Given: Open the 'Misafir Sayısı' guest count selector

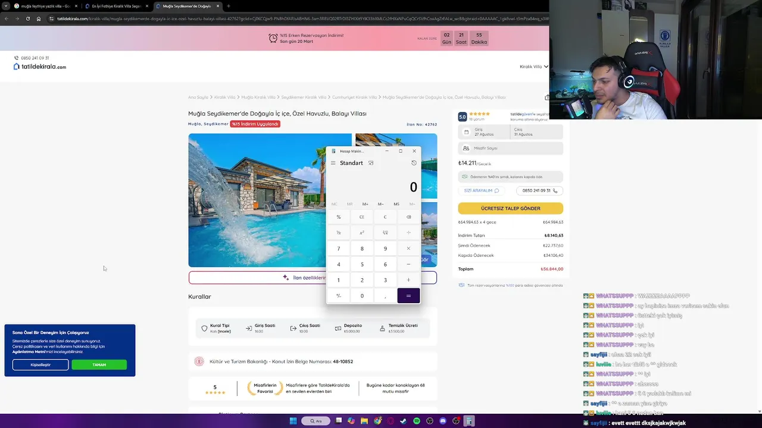Looking at the screenshot, I should [x=510, y=148].
